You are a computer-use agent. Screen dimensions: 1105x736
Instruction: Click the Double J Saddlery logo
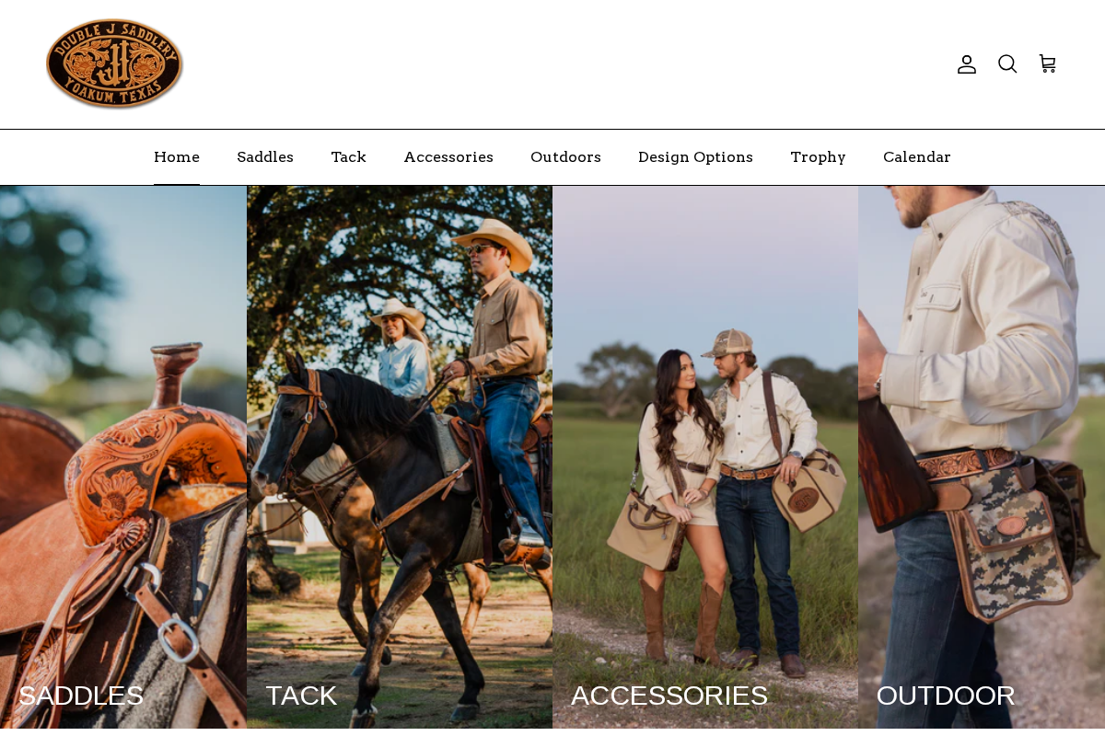(x=114, y=63)
